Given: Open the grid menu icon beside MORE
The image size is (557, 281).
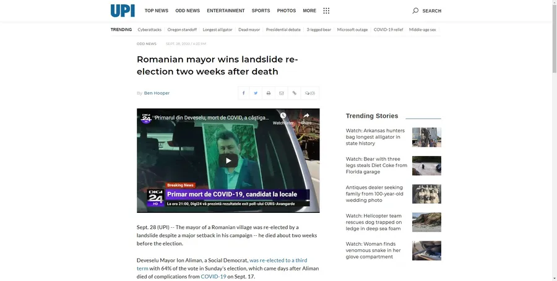Looking at the screenshot, I should coord(326,11).
